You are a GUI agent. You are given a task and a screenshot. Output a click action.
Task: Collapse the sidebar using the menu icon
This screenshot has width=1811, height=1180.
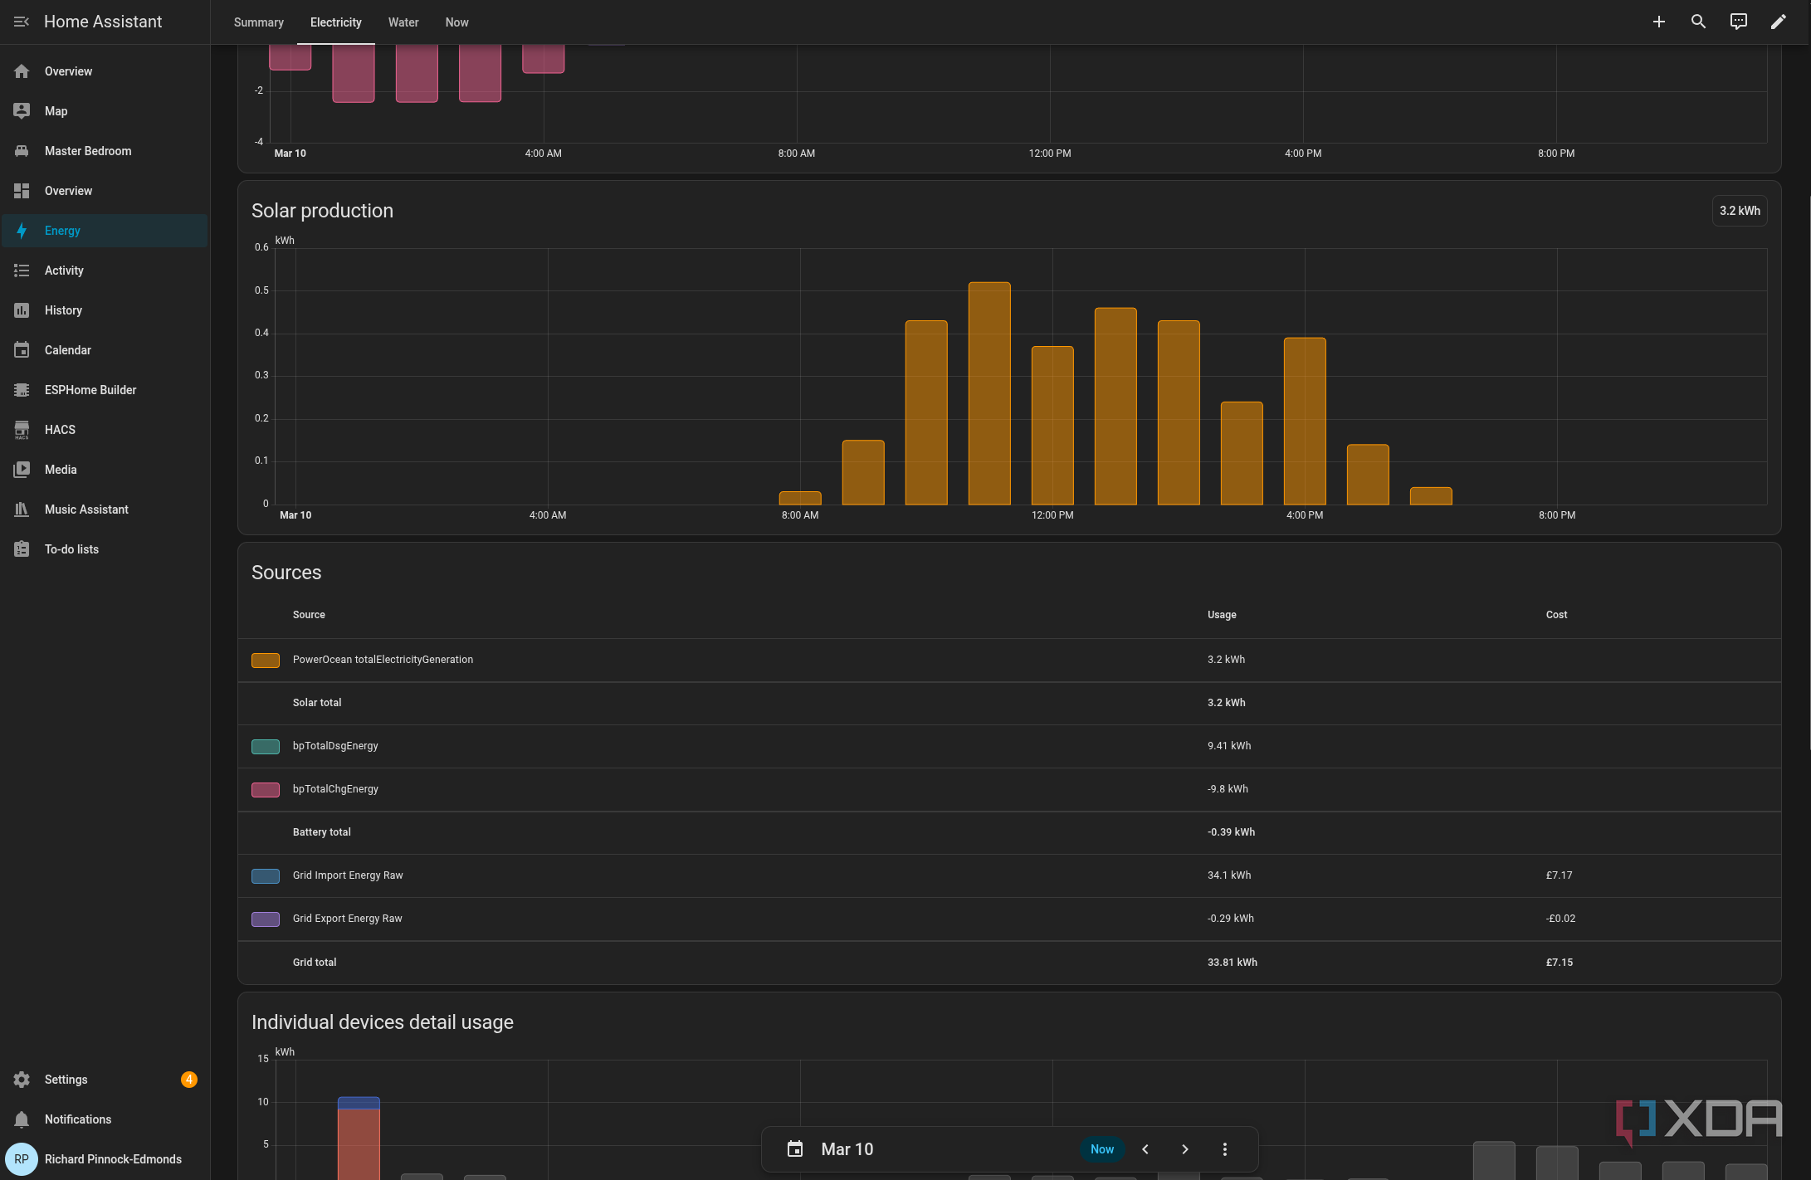tap(22, 22)
